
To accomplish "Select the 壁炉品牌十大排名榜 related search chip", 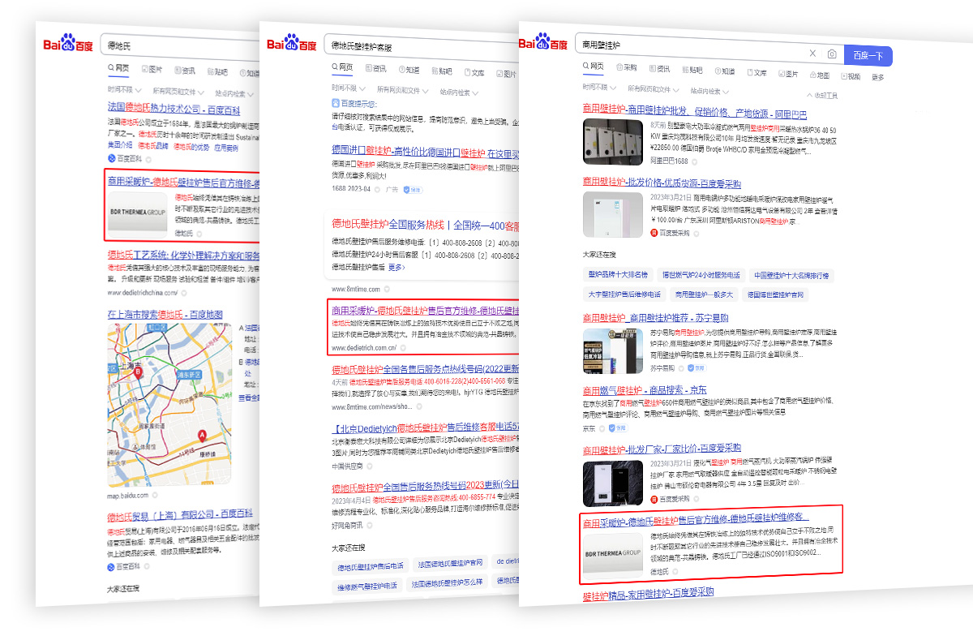I will pos(618,275).
